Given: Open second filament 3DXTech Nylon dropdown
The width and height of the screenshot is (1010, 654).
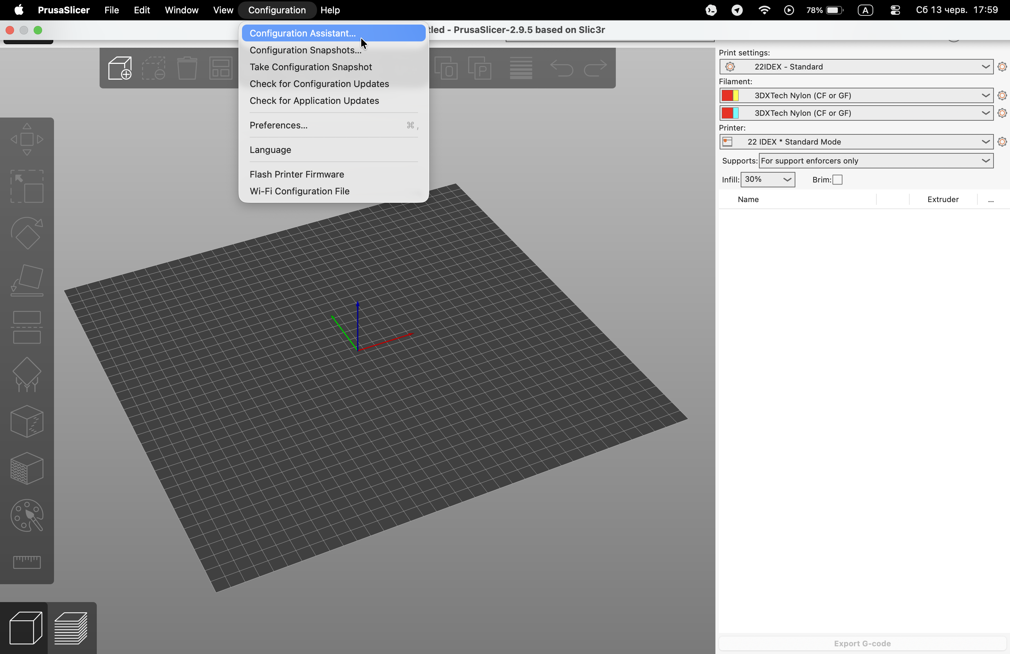Looking at the screenshot, I should (x=856, y=113).
